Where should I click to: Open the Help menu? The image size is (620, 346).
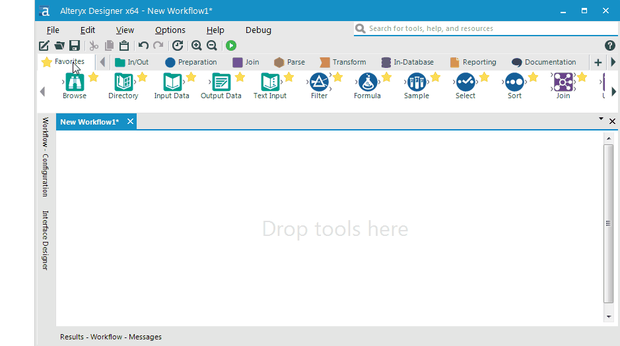point(215,30)
